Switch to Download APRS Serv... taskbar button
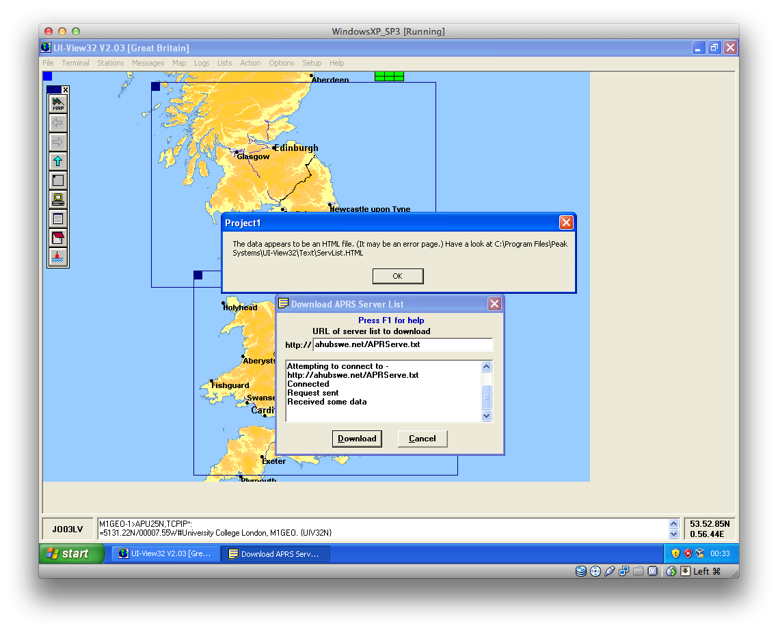This screenshot has width=778, height=632. (276, 553)
